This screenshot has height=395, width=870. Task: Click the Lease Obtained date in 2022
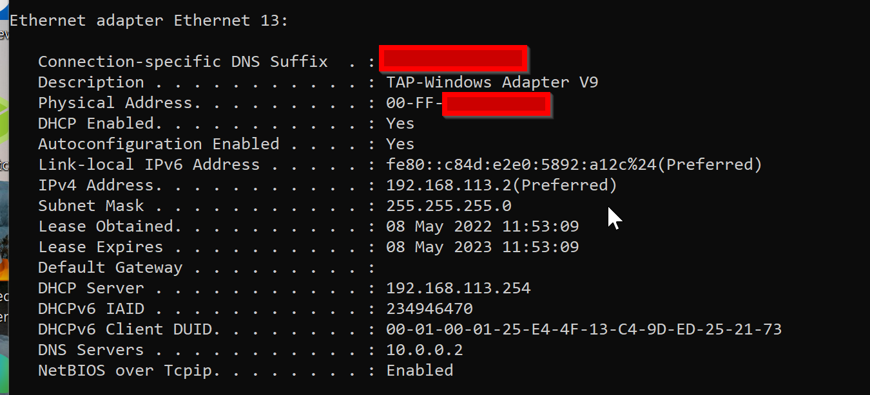coord(482,226)
